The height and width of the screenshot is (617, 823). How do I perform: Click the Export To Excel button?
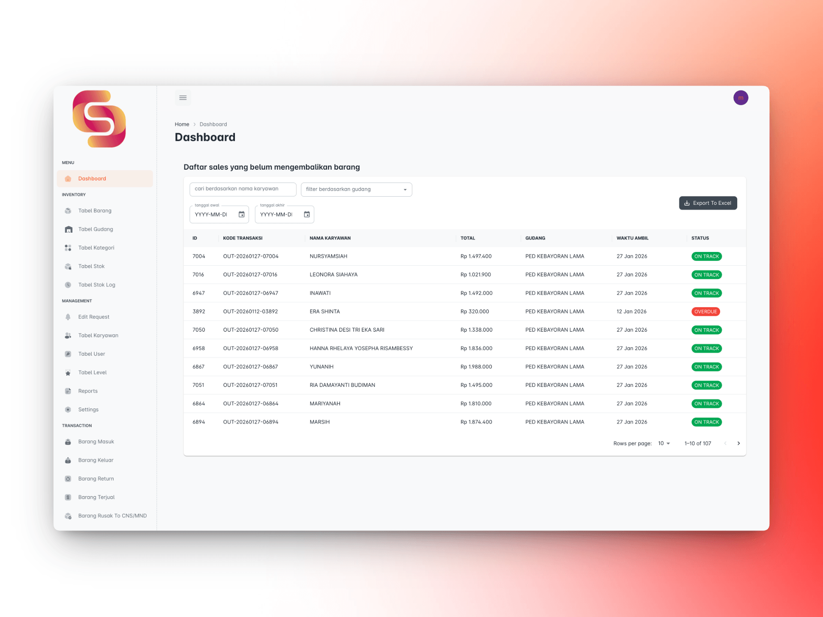(708, 203)
